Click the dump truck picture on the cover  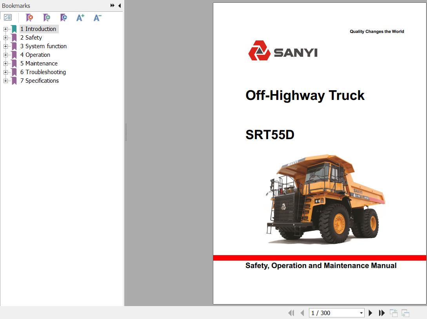point(325,199)
